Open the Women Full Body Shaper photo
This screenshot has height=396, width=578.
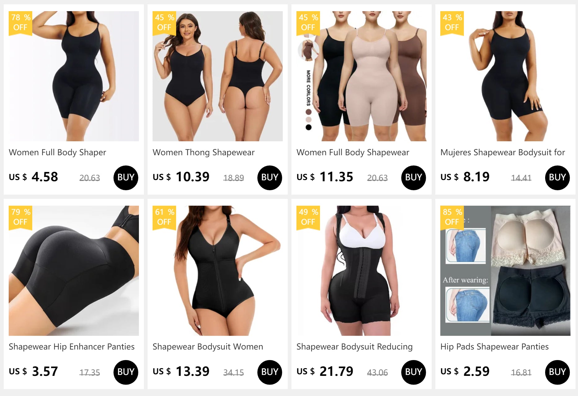coord(74,76)
